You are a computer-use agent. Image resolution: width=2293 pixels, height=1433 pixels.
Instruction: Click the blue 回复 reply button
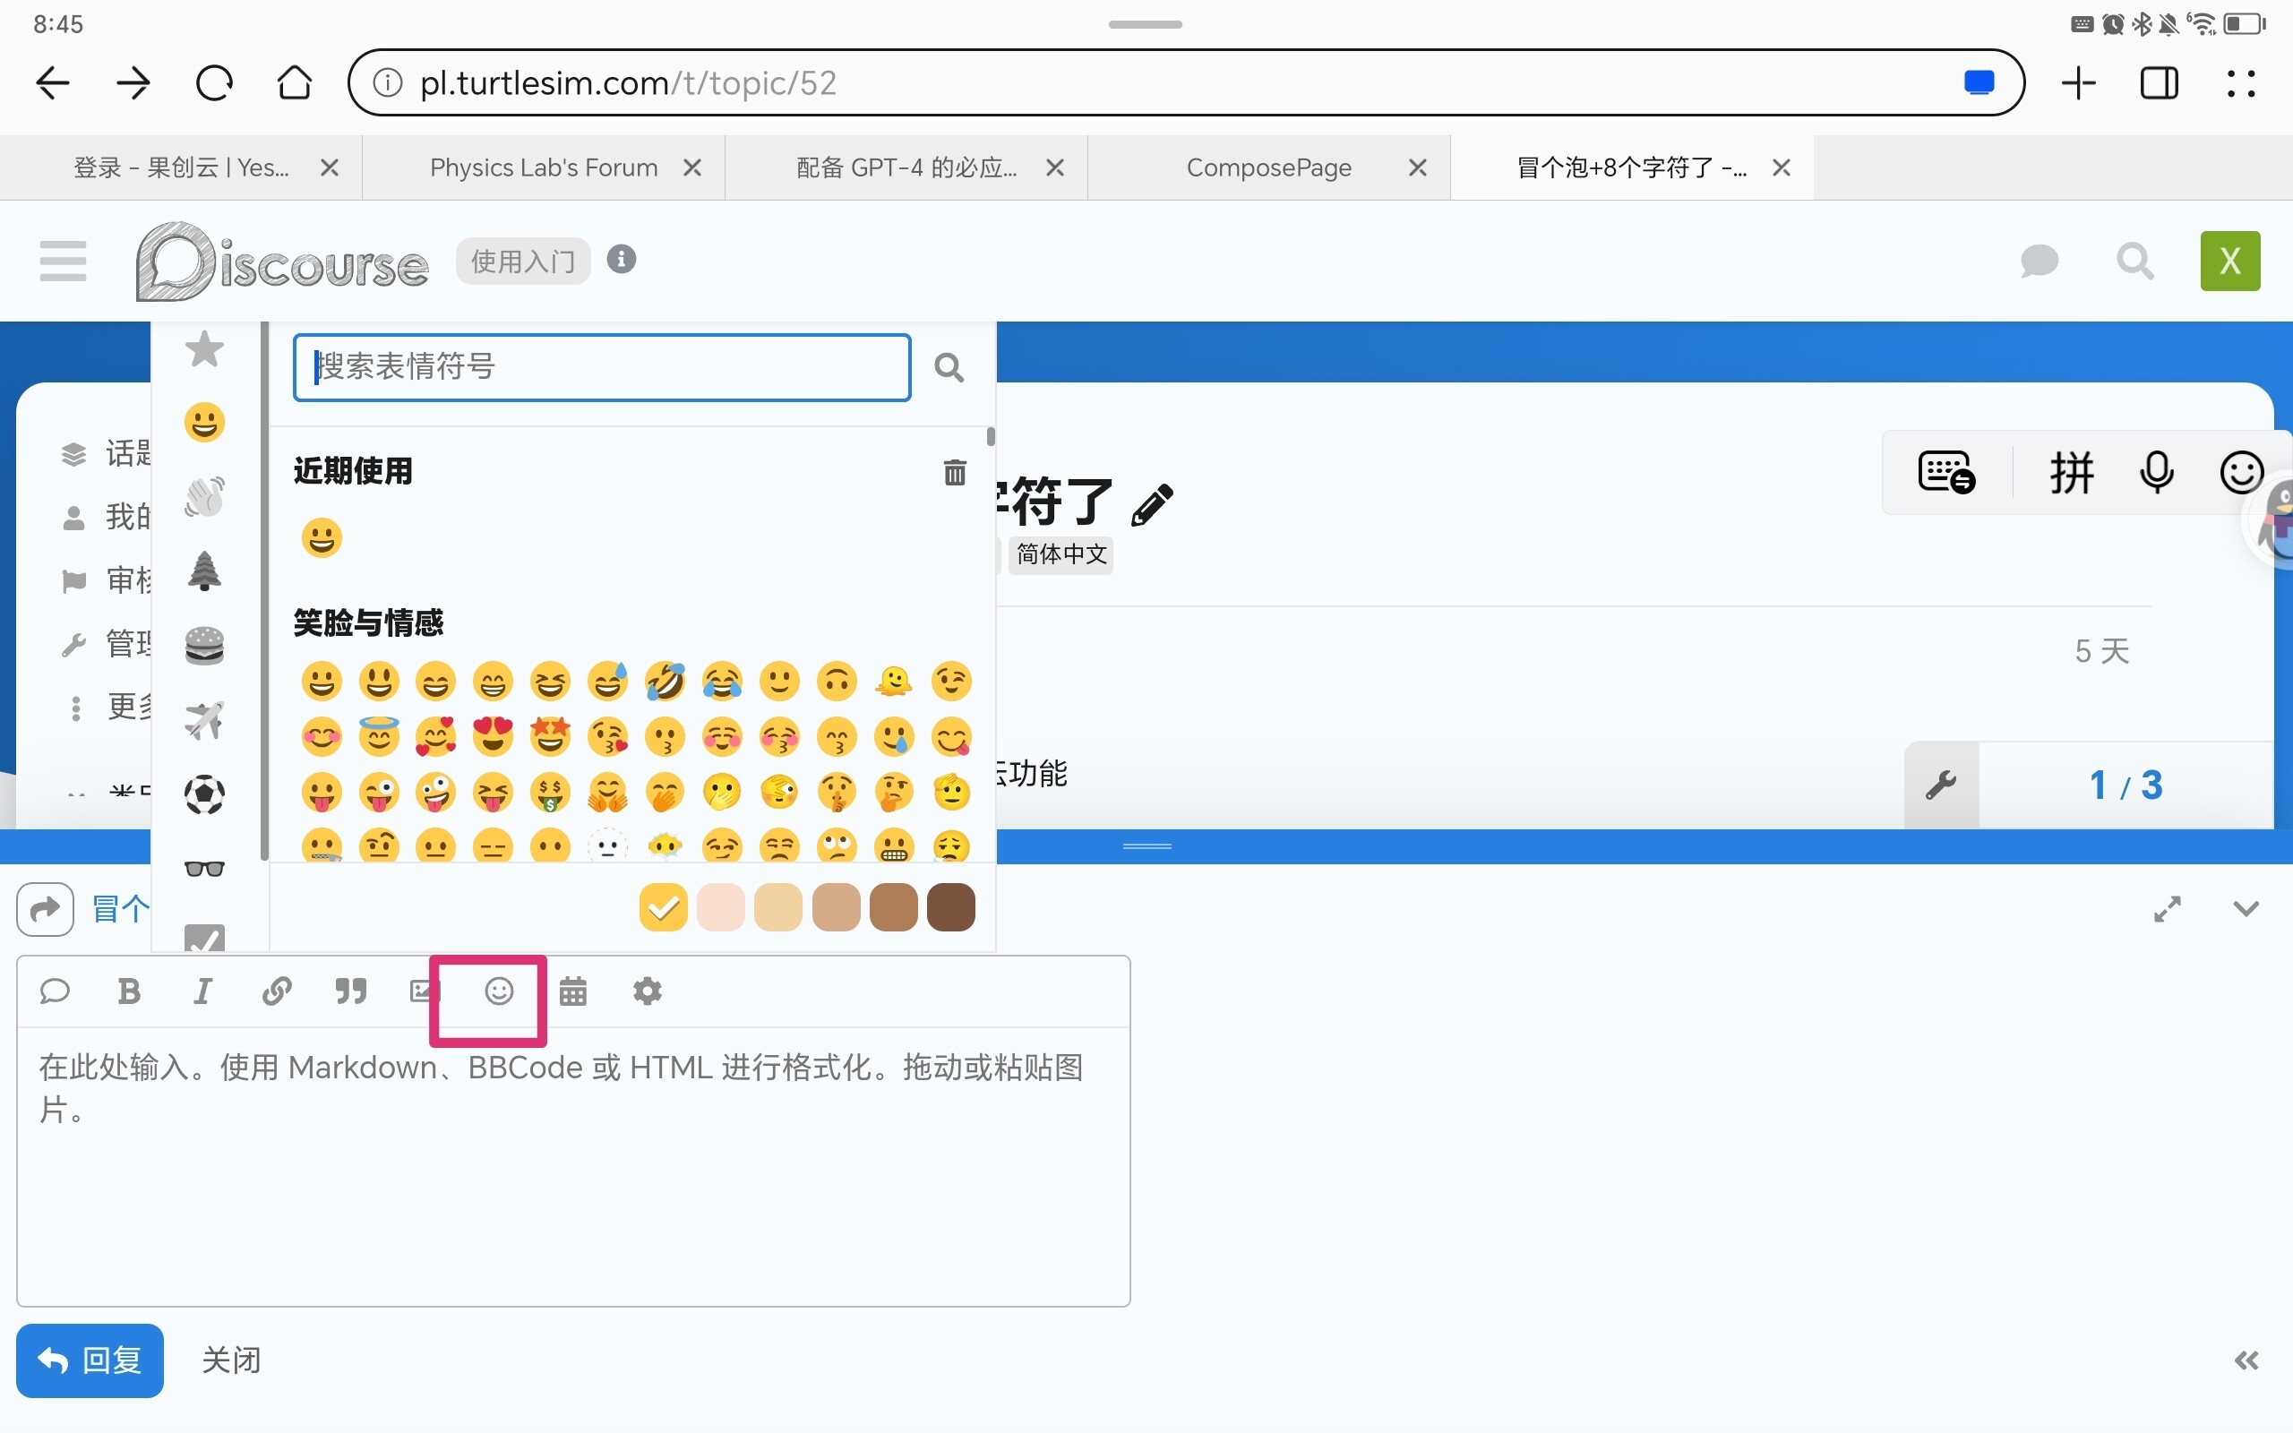click(x=90, y=1361)
